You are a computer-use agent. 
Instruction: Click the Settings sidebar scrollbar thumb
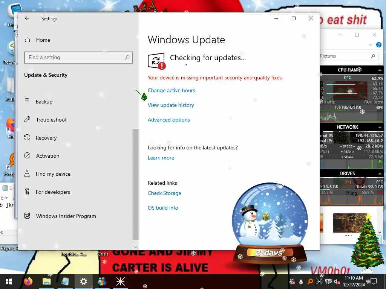[x=135, y=184]
